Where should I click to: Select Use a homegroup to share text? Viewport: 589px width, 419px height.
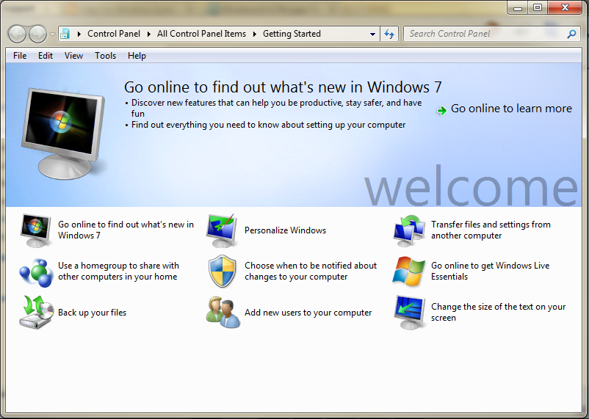click(118, 271)
